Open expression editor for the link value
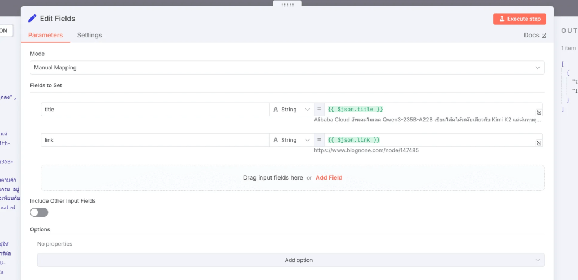This screenshot has height=280, width=578. click(539, 143)
